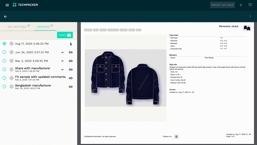257x145 pixels.
Task: Select the Share with manufacturer radio button
Action: tap(4, 69)
